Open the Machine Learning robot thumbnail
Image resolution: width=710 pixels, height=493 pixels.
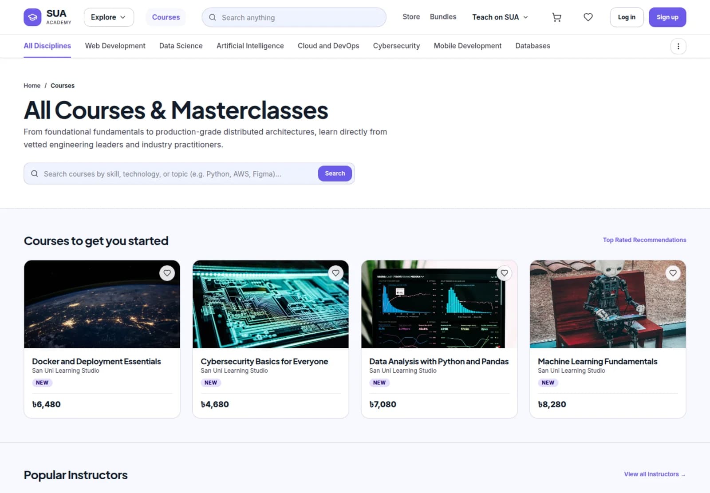coord(608,304)
